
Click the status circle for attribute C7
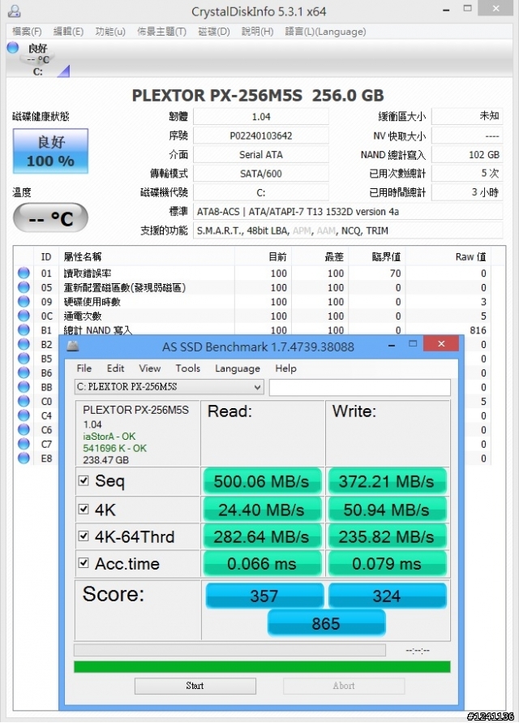click(24, 444)
